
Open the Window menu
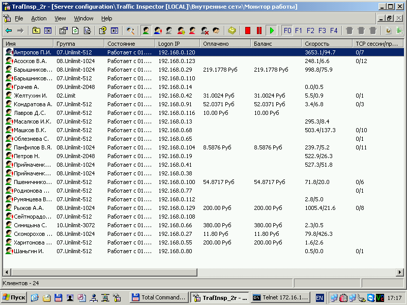83,18
